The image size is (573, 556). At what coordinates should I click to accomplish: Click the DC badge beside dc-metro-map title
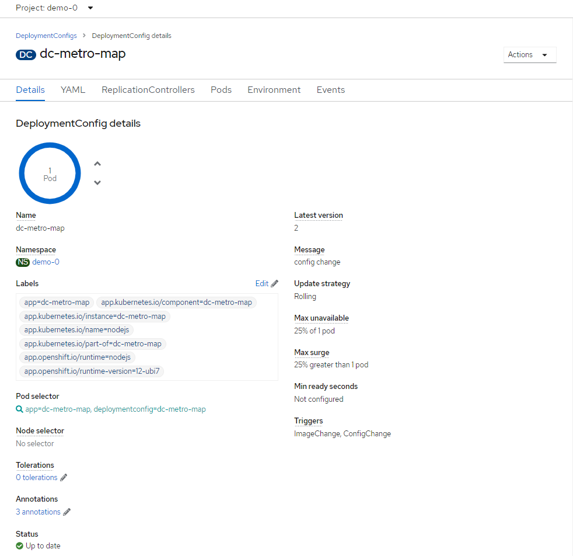point(26,54)
